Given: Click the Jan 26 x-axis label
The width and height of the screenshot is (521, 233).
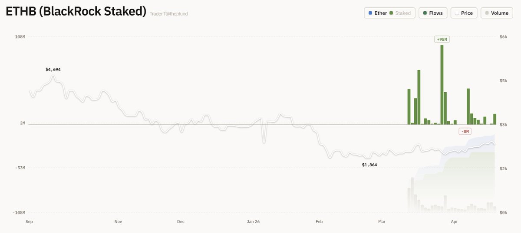Looking at the screenshot, I should click(x=253, y=222).
